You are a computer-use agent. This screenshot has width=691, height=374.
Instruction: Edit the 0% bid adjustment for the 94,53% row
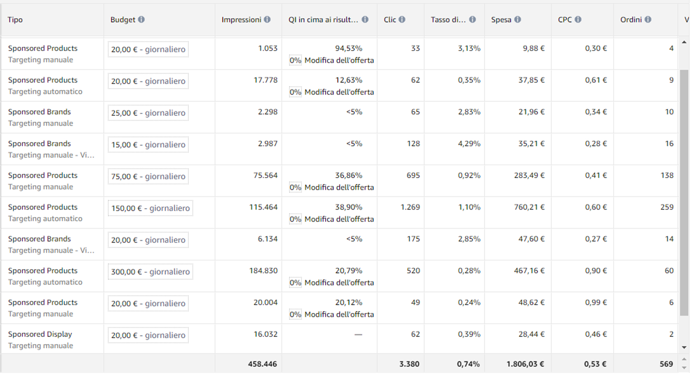click(x=295, y=60)
